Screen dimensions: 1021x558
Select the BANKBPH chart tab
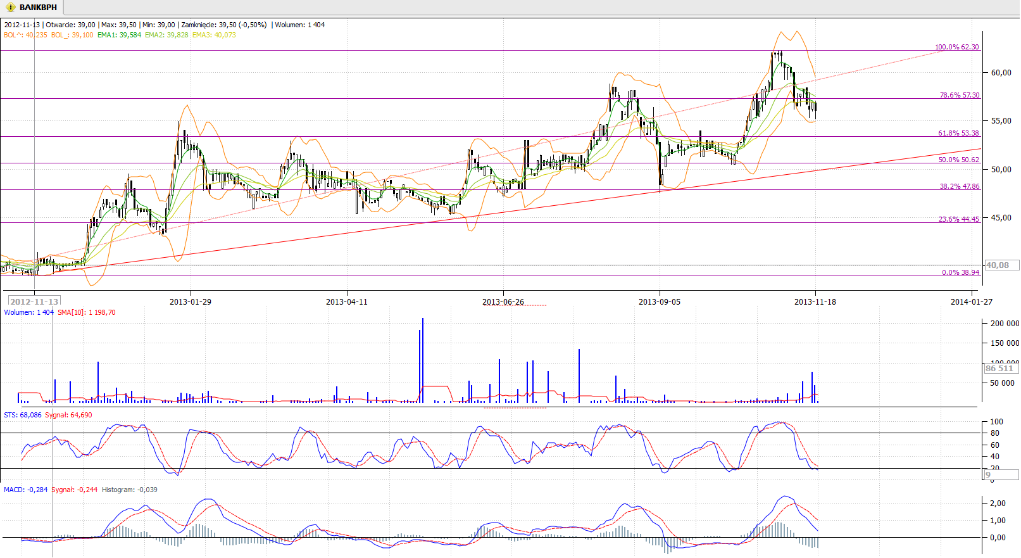[32, 8]
